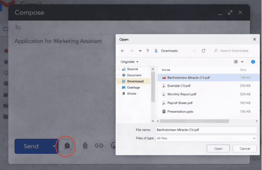
Task: Go back in the file dialog
Action: pos(123,51)
